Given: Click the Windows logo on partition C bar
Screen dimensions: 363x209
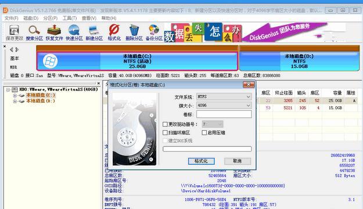Looking at the screenshot, I should 50,61.
